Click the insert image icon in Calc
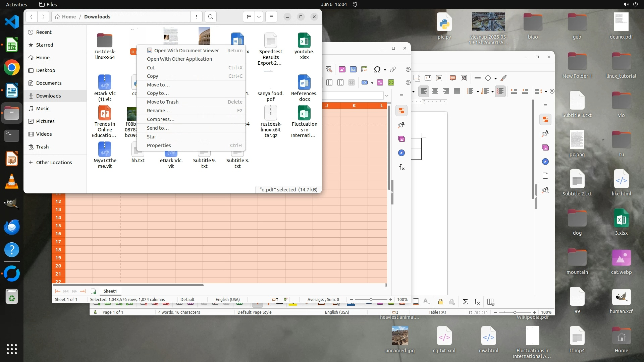Image resolution: width=644 pixels, height=362 pixels. pyautogui.click(x=342, y=69)
